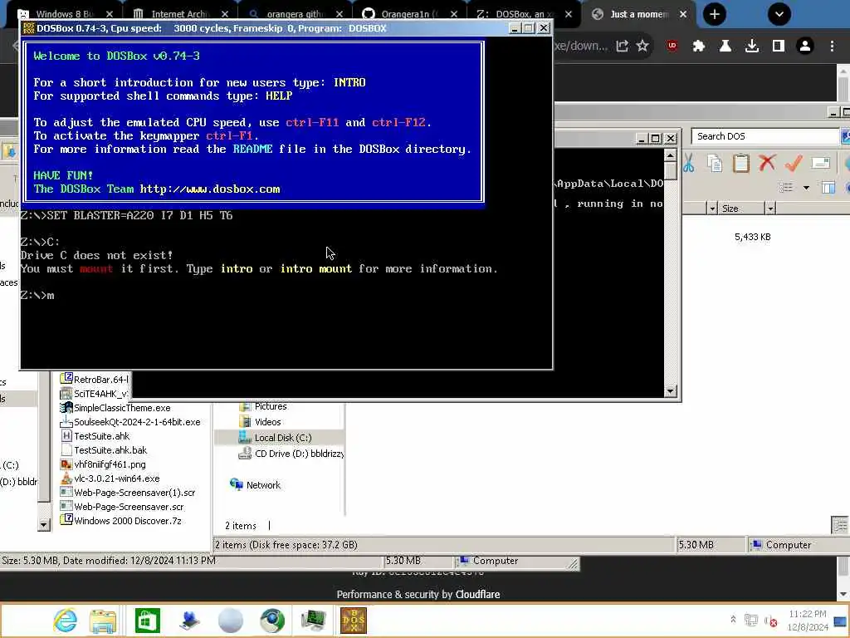
Task: Open the filter dropdown left of the Size column
Action: pos(712,209)
